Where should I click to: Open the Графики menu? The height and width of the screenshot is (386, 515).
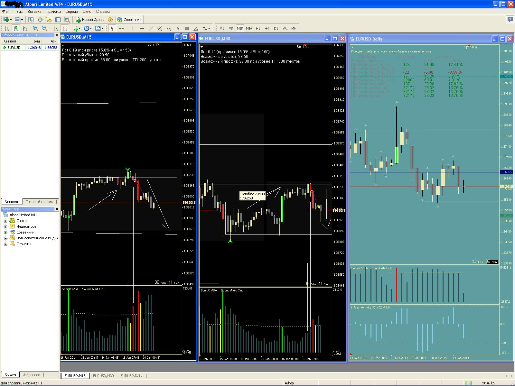[53, 12]
